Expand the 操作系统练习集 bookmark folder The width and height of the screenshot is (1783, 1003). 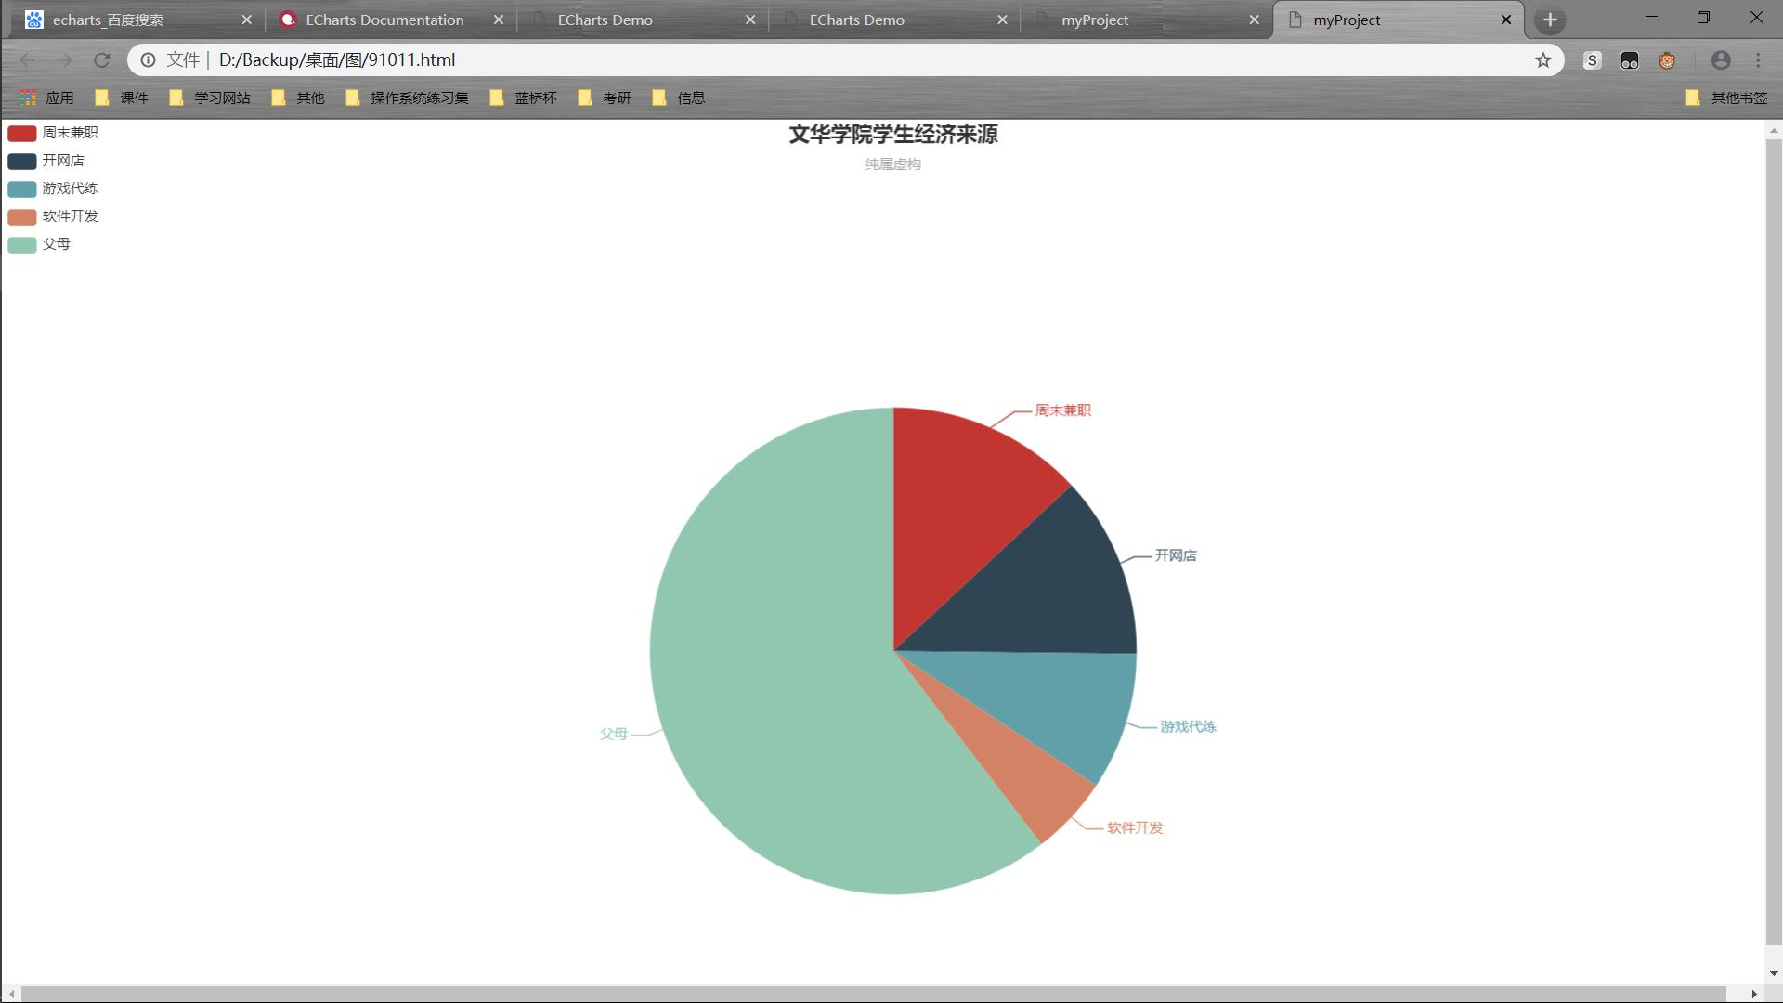click(x=407, y=98)
